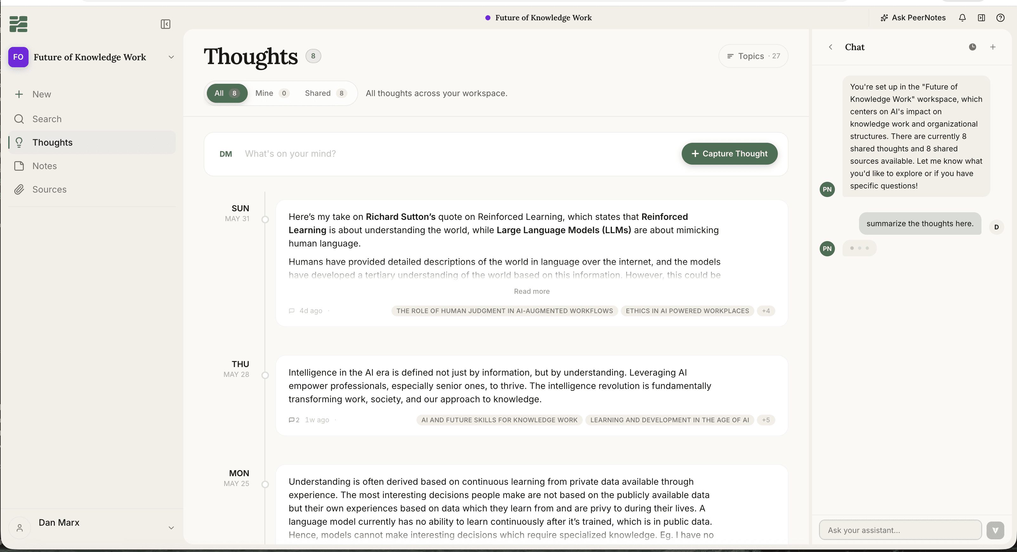
Task: Click the Ethics in AI Powered Workplaces tag
Action: [x=687, y=311]
